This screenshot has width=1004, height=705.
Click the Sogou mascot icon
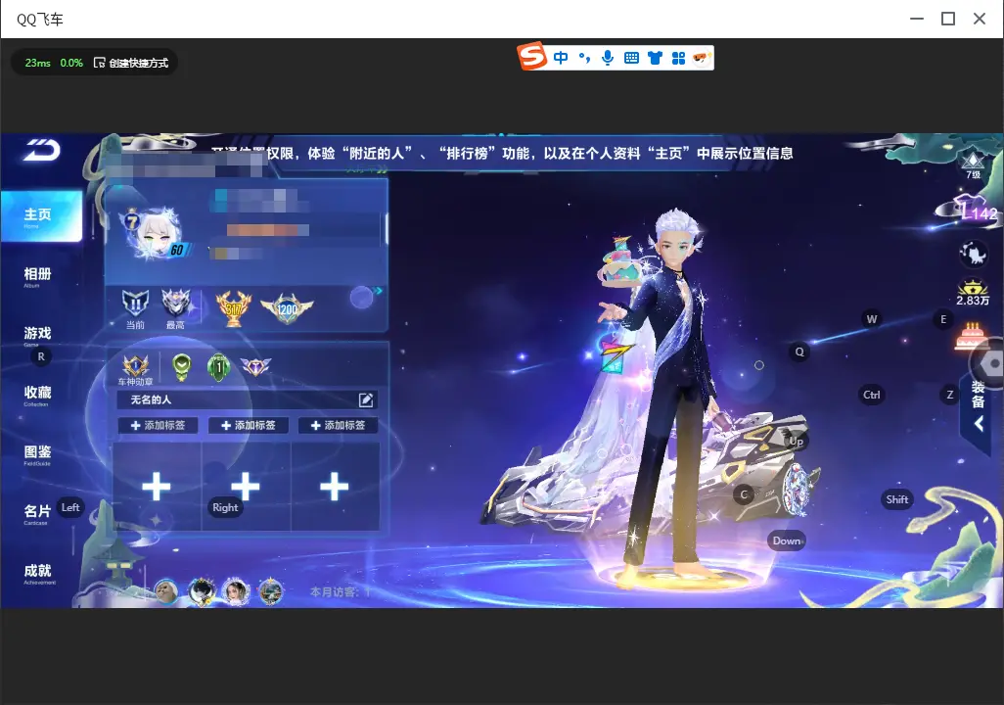[702, 58]
